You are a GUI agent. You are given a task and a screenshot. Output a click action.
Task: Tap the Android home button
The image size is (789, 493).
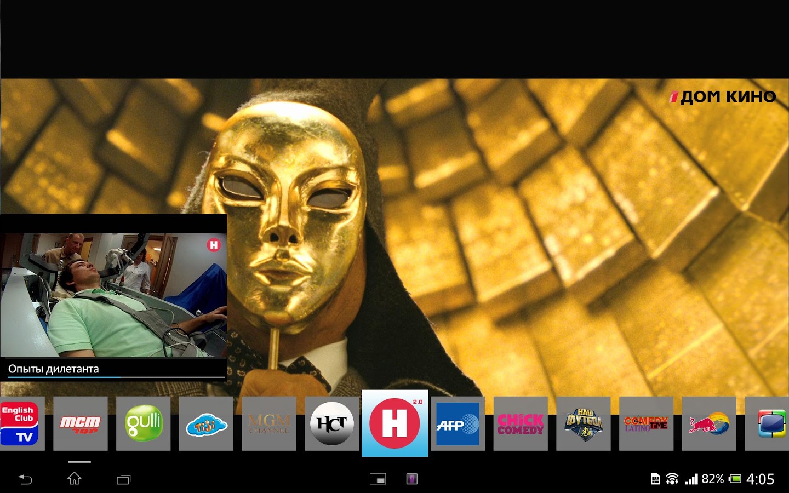[x=75, y=479]
